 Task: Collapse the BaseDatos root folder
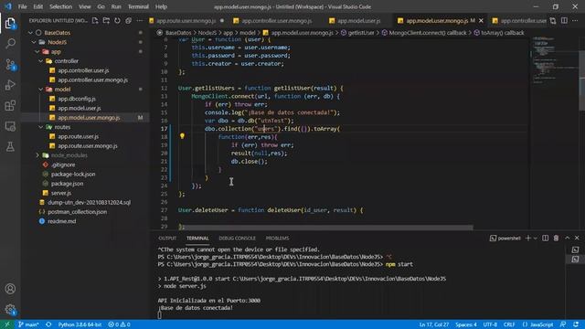[x=30, y=33]
